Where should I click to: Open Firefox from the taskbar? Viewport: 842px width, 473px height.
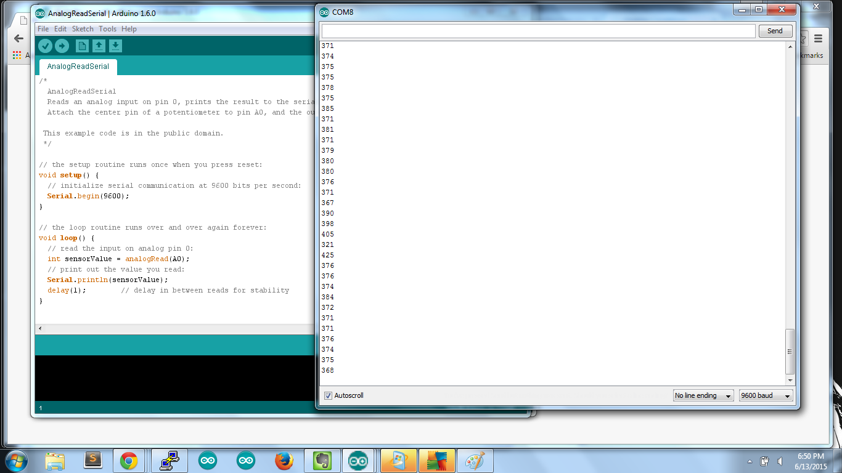[x=284, y=461]
